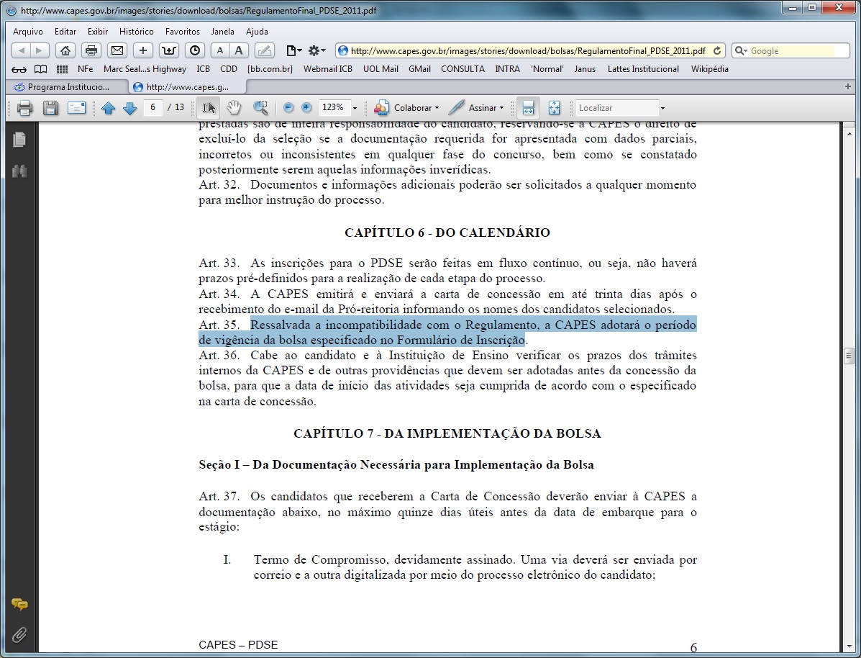Click the AutoFill pencil button
This screenshot has height=658, width=861.
pyautogui.click(x=264, y=50)
